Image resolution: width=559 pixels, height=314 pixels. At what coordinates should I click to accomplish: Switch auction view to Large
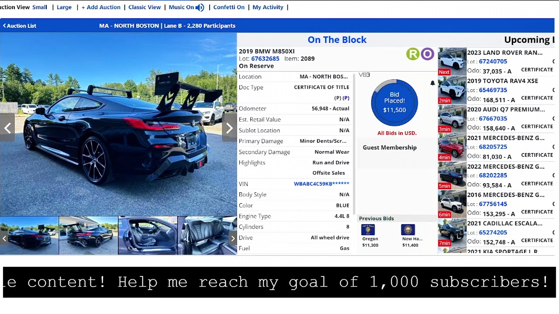tap(64, 7)
